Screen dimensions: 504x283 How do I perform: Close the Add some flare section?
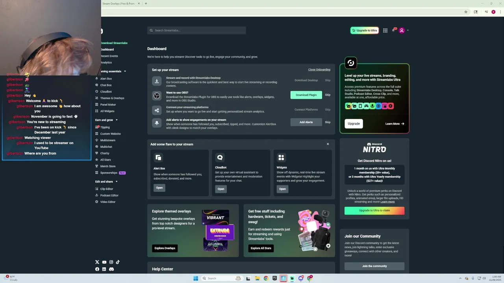click(328, 144)
